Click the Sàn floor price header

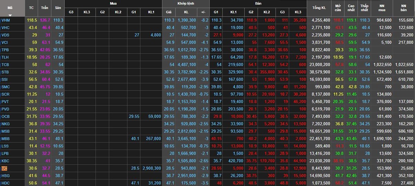pos(58,7)
